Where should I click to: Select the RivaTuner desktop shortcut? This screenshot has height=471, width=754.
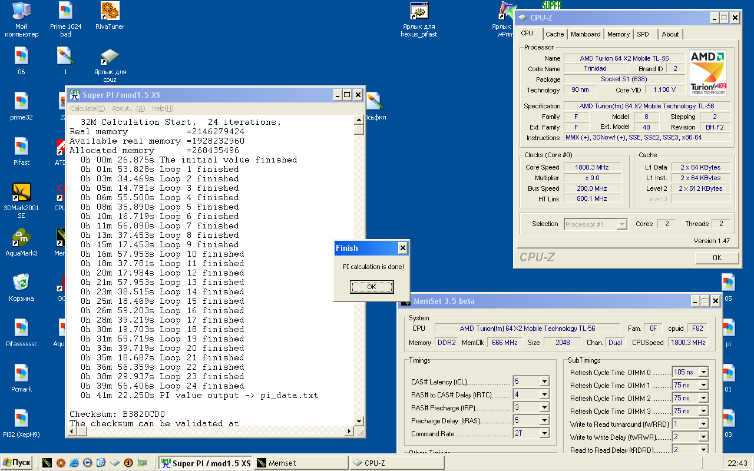pos(110,16)
